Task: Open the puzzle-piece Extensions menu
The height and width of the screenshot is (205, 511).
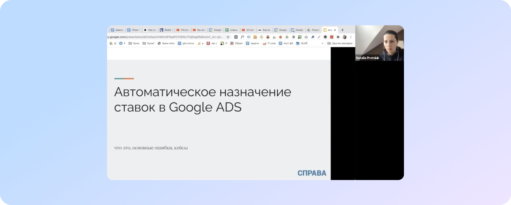Action: (338, 37)
